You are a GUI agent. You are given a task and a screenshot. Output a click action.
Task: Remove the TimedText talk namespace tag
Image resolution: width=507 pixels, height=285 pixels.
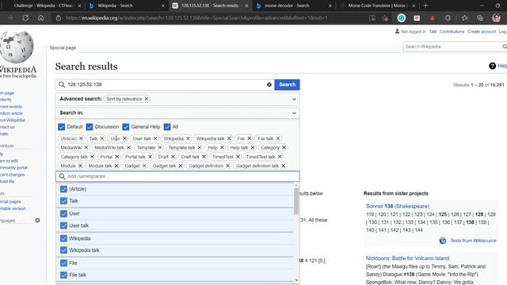[x=280, y=157]
